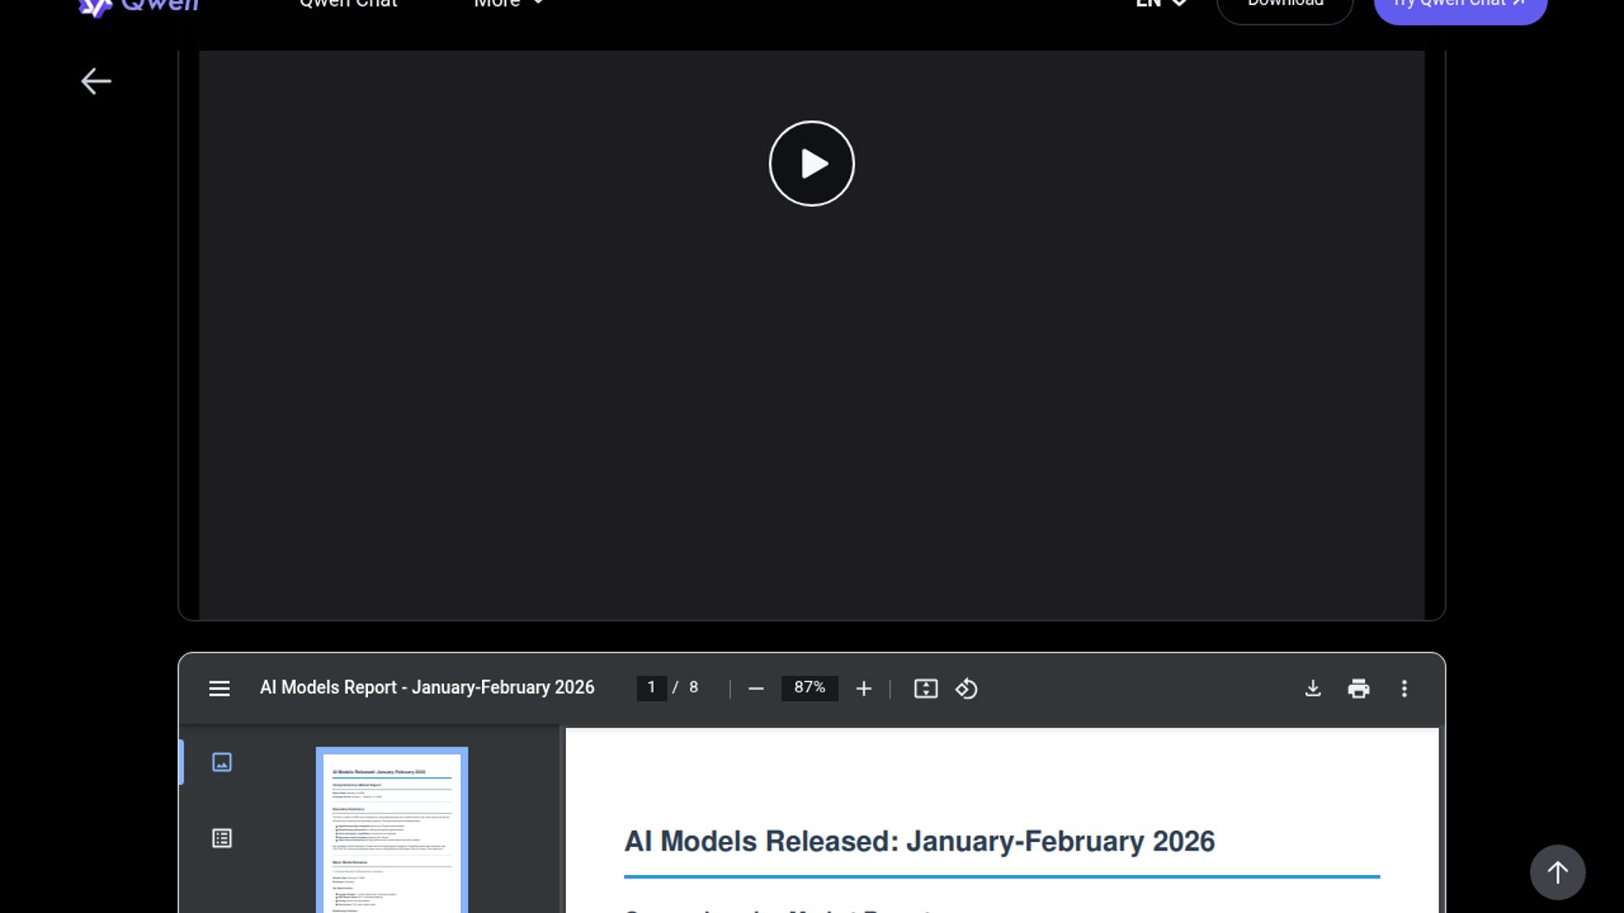
Task: Show thumbnails view in PDF sidebar
Action: pyautogui.click(x=222, y=763)
